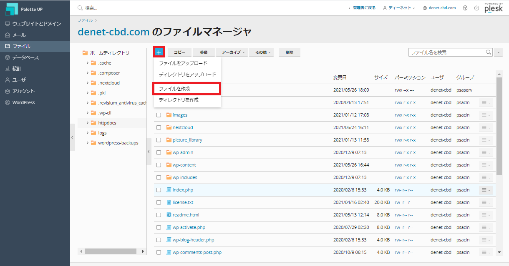
Task: Select ディレクトリをアップロード menu item
Action: tap(187, 75)
